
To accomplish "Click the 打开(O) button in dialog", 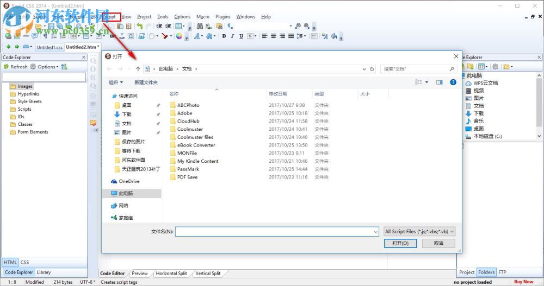I will [400, 244].
